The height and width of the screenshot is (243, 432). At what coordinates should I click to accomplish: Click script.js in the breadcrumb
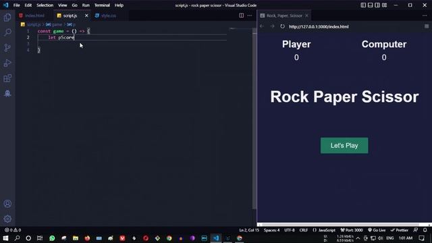tap(33, 24)
